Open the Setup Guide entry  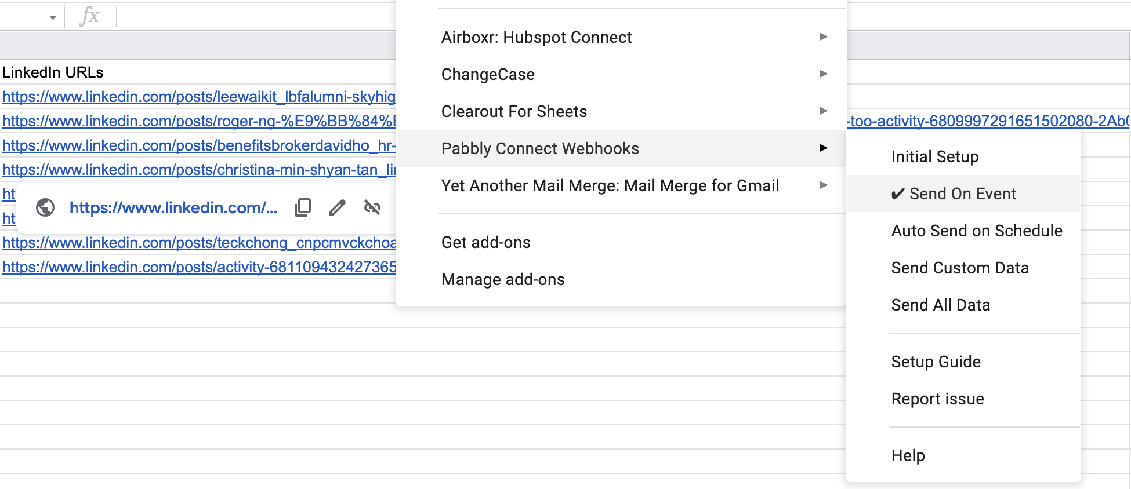[963, 362]
